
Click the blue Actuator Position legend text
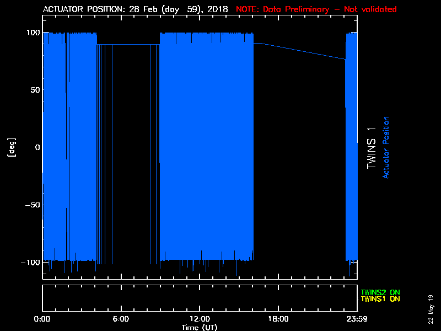pos(386,147)
